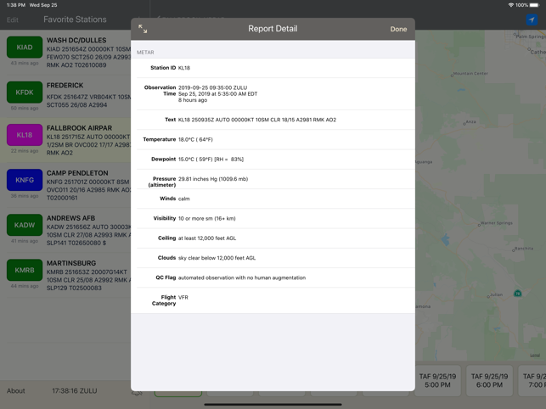Select the green KIAD station badge

[x=25, y=48]
